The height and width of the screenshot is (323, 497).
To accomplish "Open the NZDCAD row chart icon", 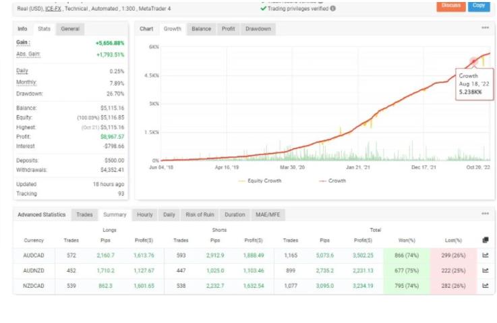I will tap(485, 285).
